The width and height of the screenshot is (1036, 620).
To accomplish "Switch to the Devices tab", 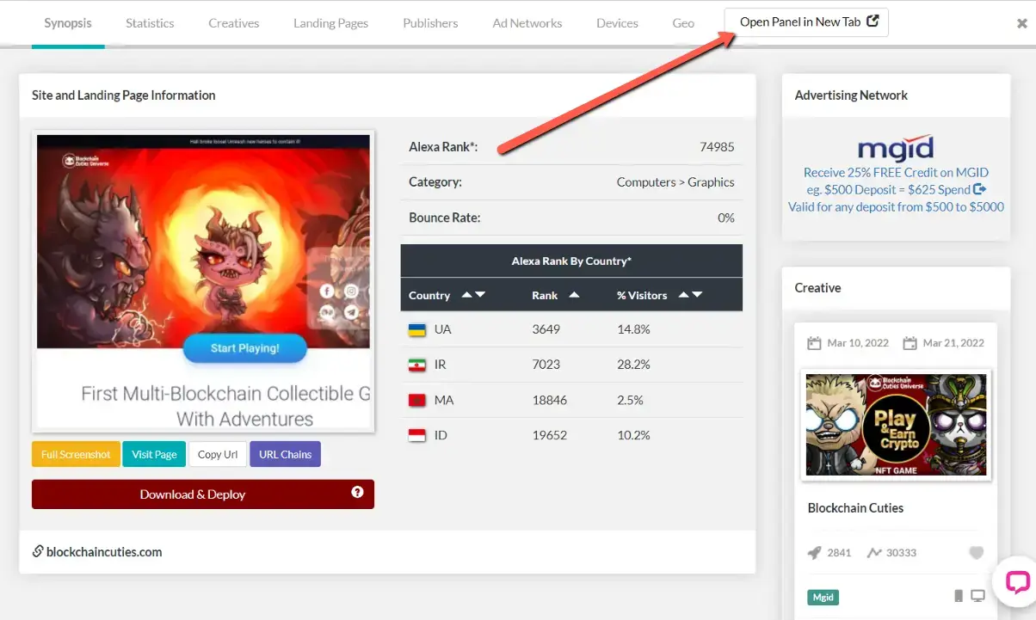I will point(617,23).
